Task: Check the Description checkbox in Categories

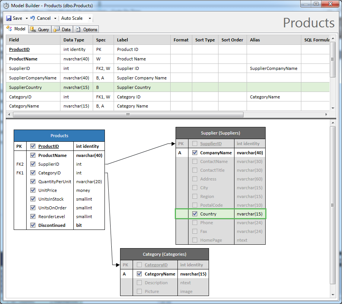Action: (x=139, y=282)
